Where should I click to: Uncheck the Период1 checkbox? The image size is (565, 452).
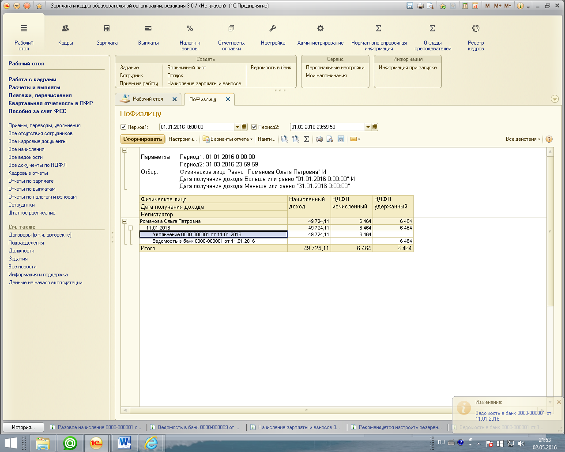coord(124,127)
